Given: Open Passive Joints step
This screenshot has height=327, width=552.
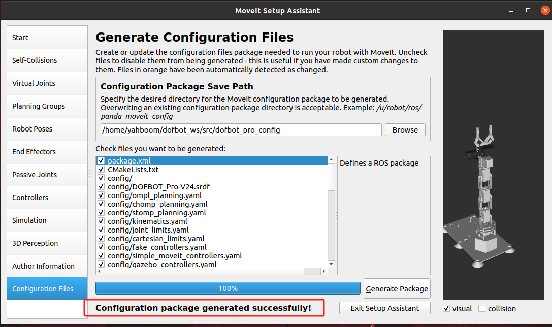Looking at the screenshot, I should 47,175.
